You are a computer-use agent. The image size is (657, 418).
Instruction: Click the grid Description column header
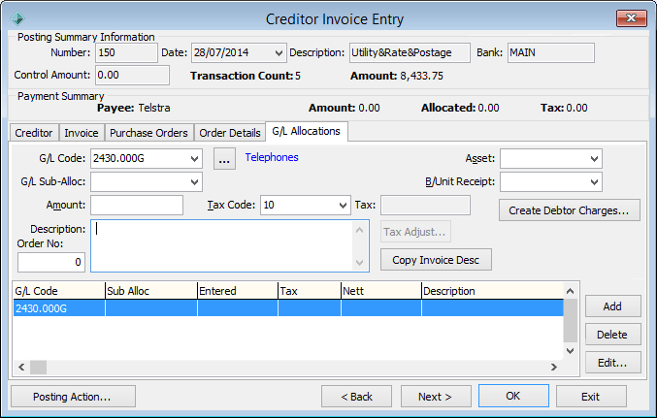coord(492,291)
